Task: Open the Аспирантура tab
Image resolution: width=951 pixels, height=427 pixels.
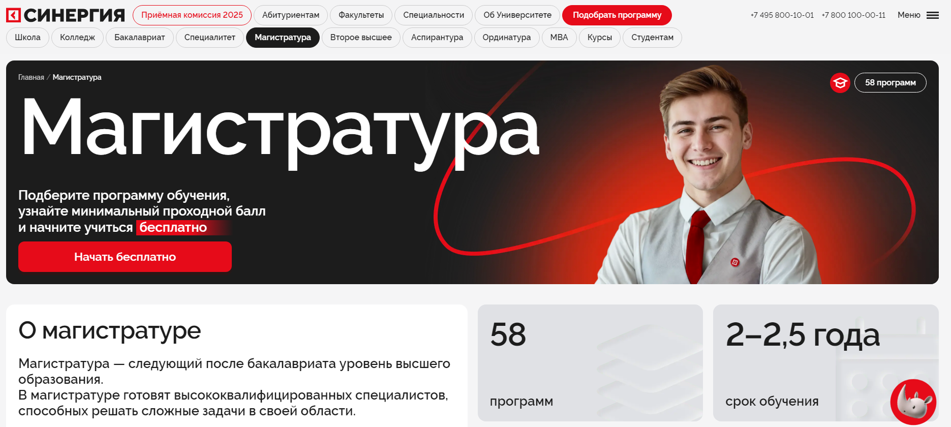Action: (x=437, y=38)
